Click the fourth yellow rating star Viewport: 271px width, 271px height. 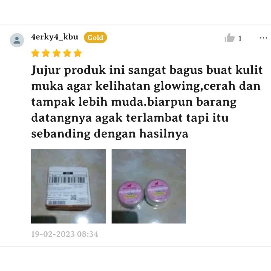67,53
